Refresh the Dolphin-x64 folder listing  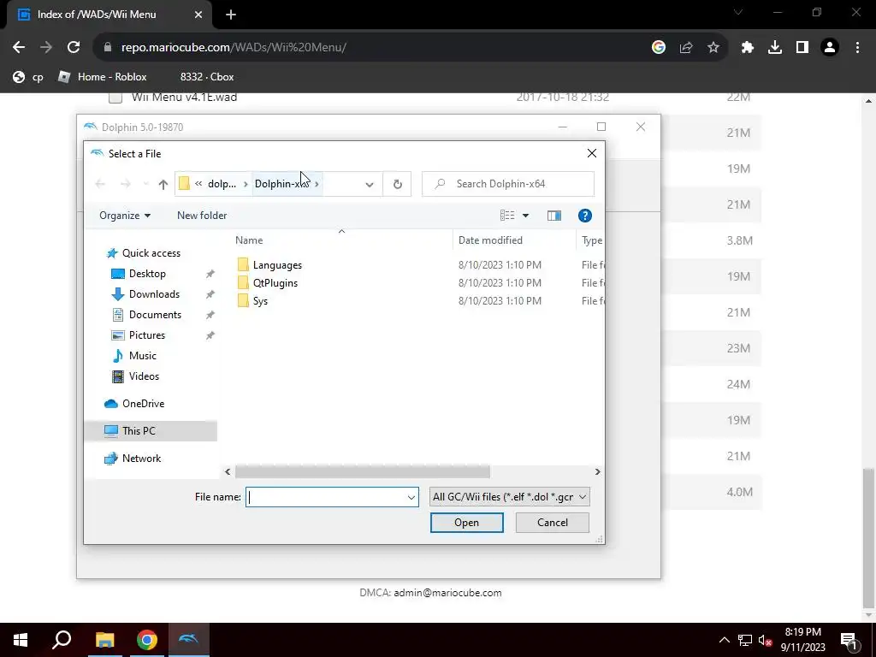coord(397,184)
